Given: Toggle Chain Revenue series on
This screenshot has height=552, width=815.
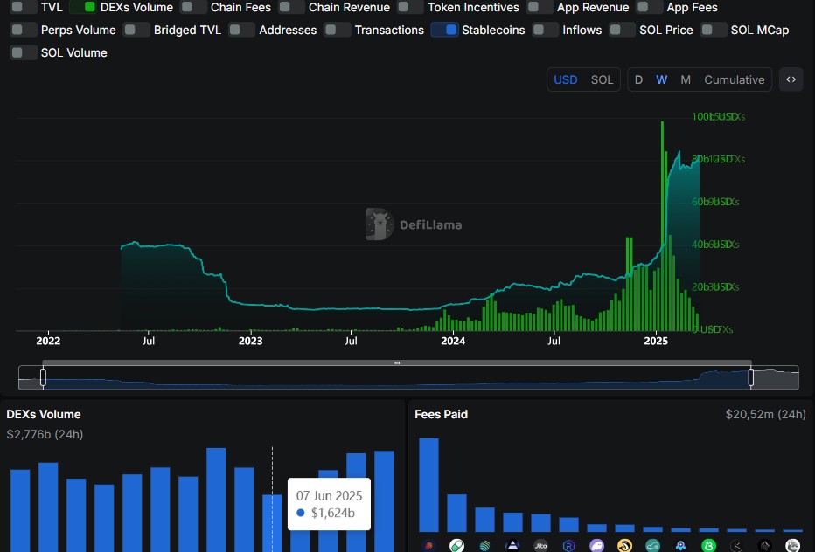Looking at the screenshot, I should coord(291,7).
